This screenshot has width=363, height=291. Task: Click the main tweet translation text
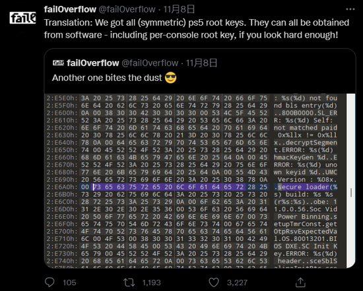(x=197, y=28)
